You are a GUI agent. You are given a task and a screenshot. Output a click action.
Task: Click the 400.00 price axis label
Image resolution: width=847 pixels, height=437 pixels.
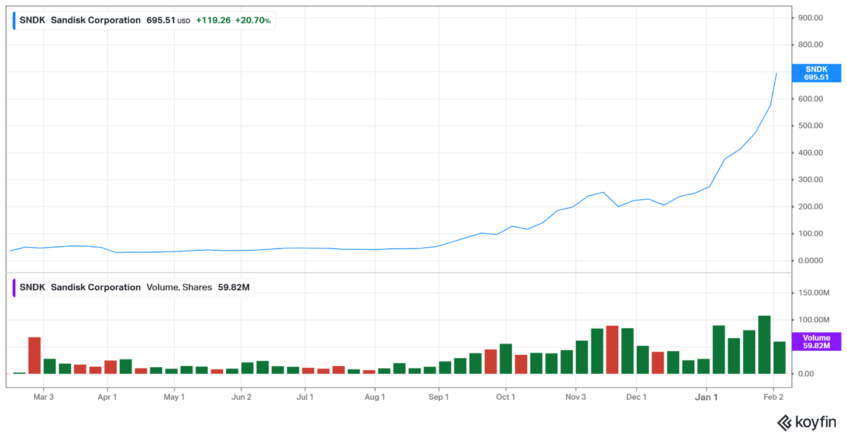[811, 153]
